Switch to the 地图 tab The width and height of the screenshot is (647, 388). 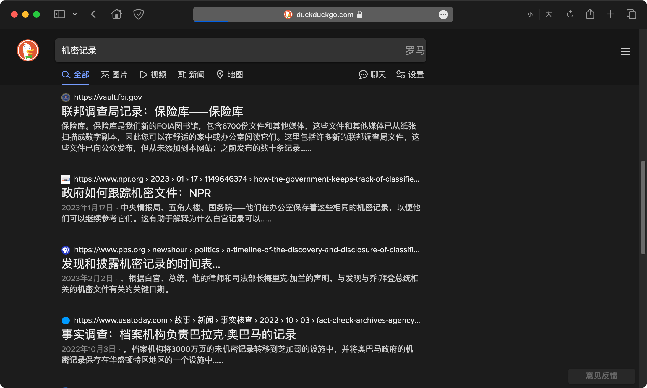coord(229,75)
